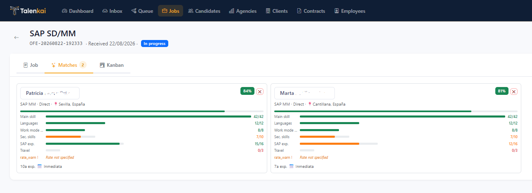Switch to the Job tab
Screen dimensions: 532x193
(x=31, y=65)
